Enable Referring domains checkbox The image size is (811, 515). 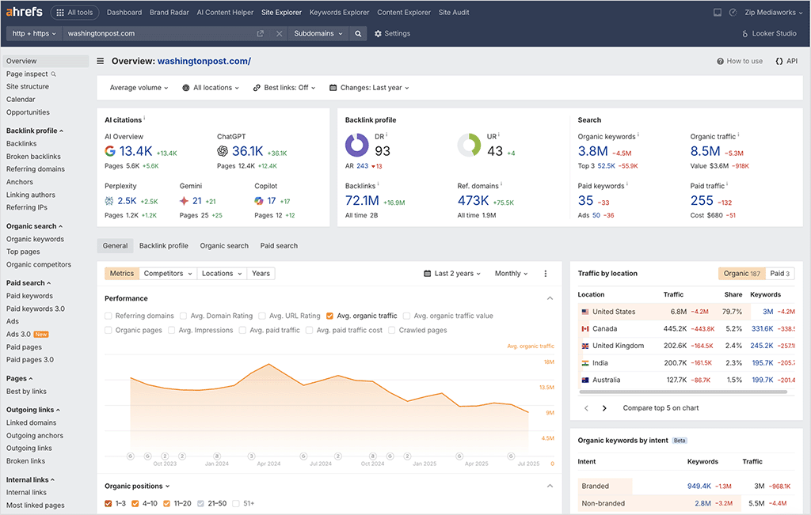(108, 316)
